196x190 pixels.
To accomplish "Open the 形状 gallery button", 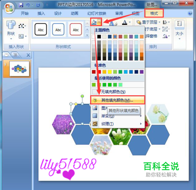I will point(11,30).
